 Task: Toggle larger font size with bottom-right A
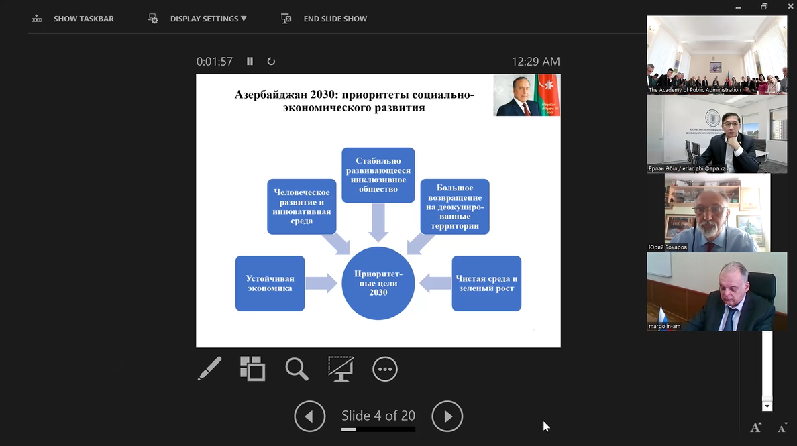click(755, 427)
